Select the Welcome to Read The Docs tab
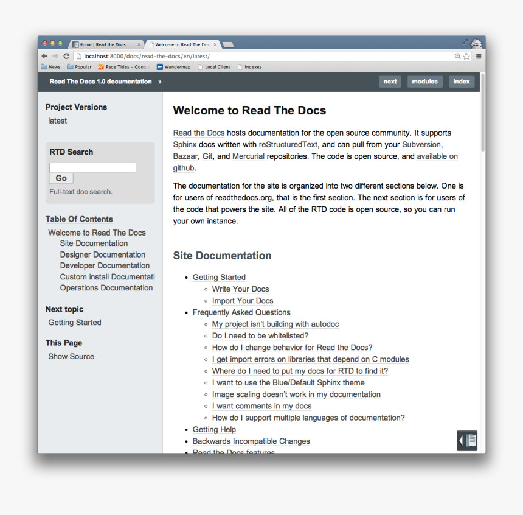 [183, 44]
